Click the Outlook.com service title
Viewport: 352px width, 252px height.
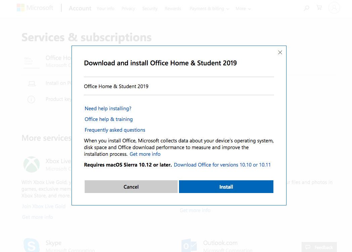(x=220, y=243)
